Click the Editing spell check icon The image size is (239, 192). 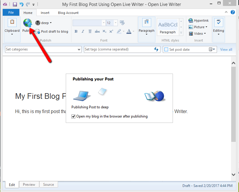point(219,23)
